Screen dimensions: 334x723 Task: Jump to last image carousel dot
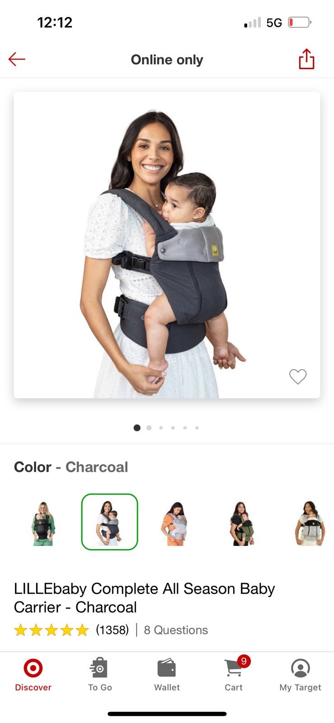[x=197, y=428]
